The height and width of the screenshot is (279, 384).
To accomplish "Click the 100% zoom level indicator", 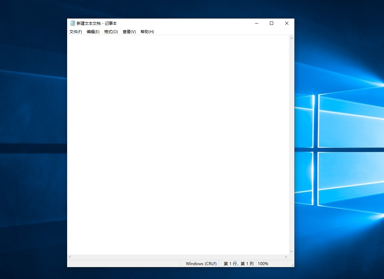I will click(x=263, y=264).
